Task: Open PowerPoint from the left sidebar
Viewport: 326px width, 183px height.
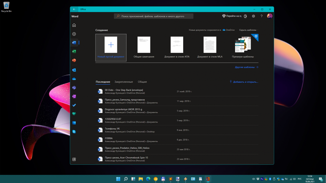Action: 74,60
